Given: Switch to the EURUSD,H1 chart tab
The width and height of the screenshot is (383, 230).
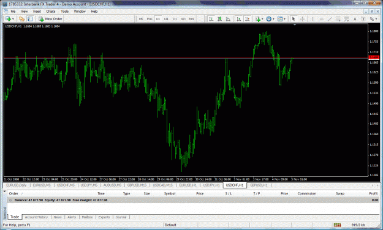Looking at the screenshot, I should (x=188, y=185).
